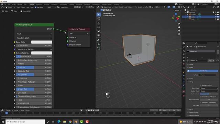Image resolution: width=220 pixels, height=124 pixels.
Task: Click the Use Nodes button in Surface panel
Action: (x=203, y=71)
